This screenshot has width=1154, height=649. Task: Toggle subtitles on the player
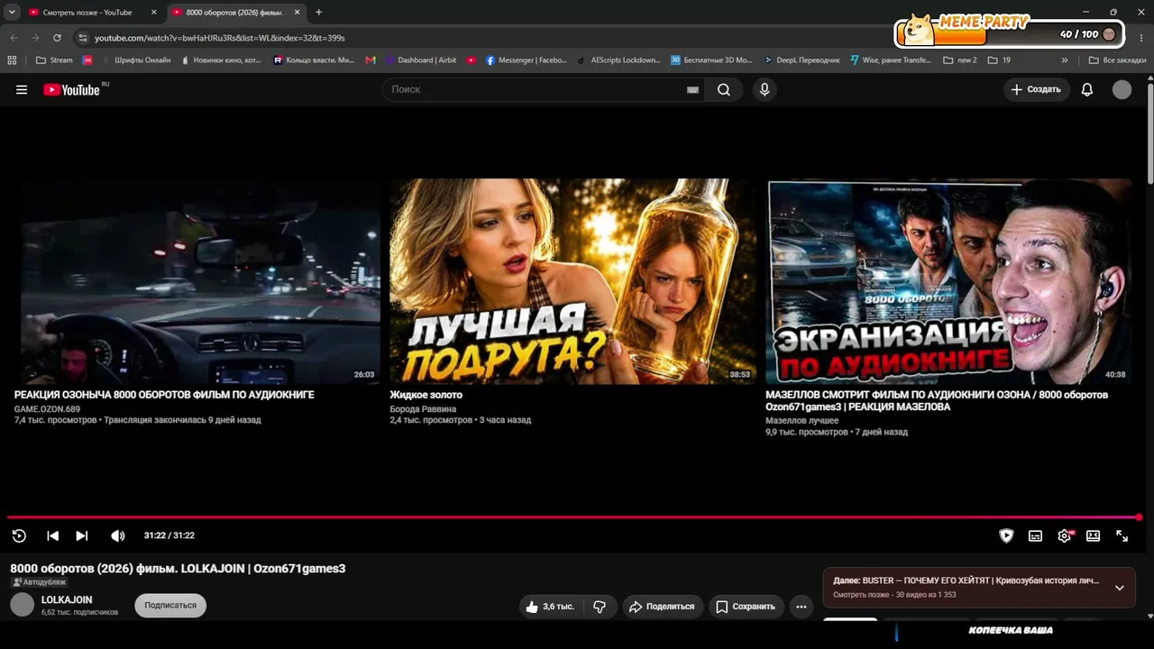click(1035, 535)
